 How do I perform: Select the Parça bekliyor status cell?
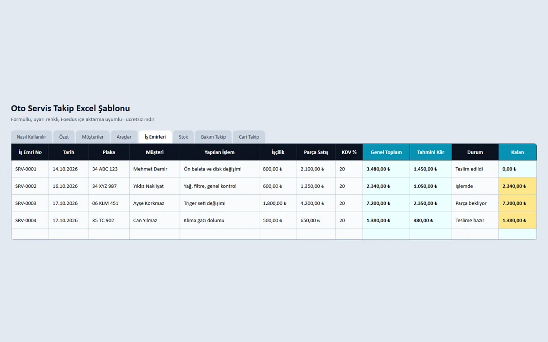(x=475, y=203)
